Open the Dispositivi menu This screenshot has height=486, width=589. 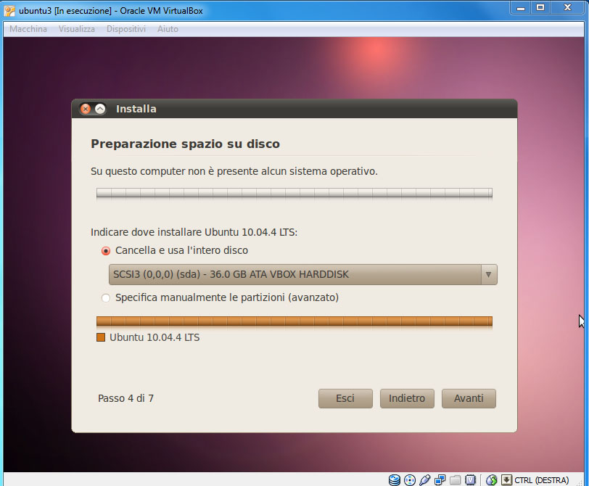[x=126, y=29]
